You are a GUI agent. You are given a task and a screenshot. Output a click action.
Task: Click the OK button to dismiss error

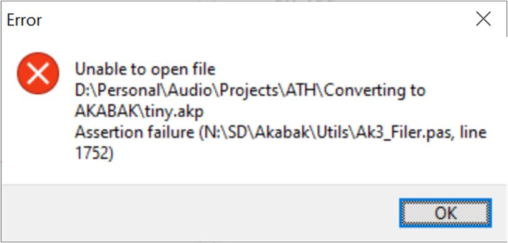click(x=445, y=213)
